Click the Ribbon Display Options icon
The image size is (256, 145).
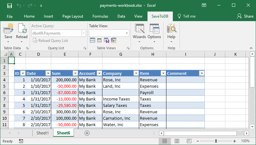[x=204, y=5]
